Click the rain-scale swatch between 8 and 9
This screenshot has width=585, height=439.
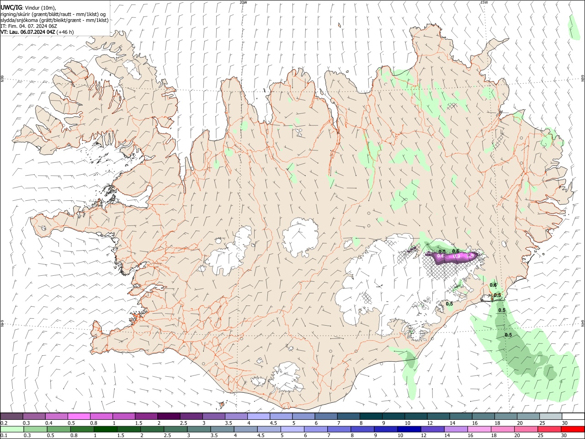362,429
